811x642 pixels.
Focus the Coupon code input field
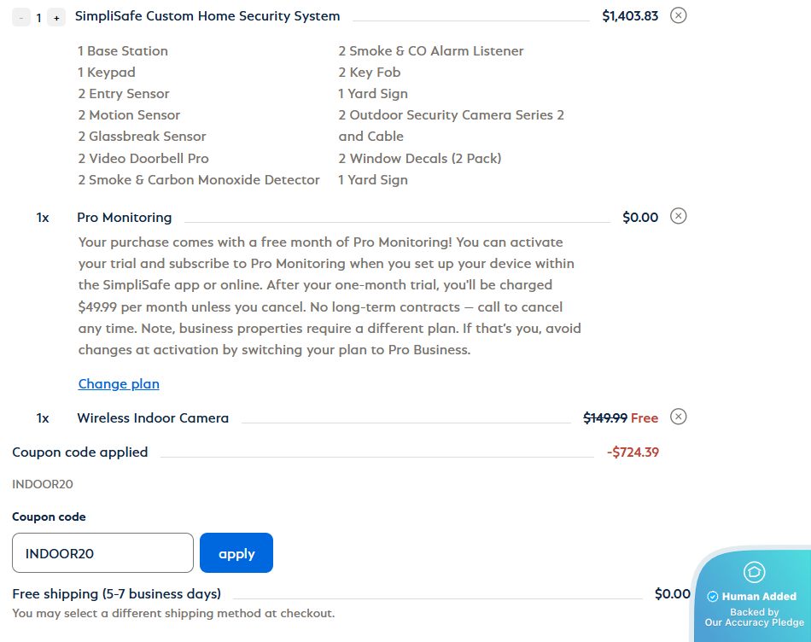click(x=102, y=553)
